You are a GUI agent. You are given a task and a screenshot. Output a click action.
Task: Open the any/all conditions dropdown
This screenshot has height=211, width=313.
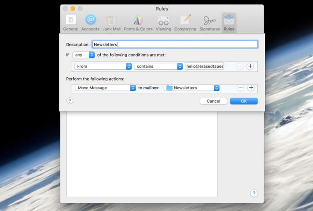(83, 55)
